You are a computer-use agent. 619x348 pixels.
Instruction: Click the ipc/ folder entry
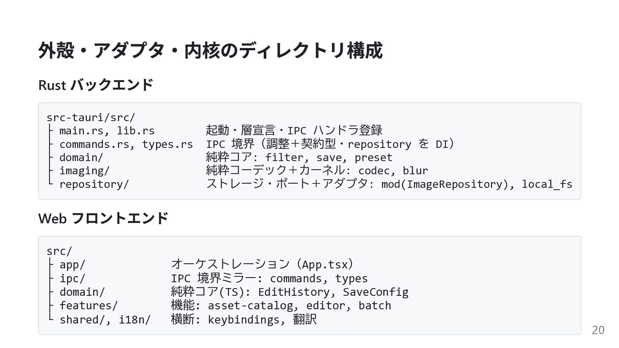point(72,278)
